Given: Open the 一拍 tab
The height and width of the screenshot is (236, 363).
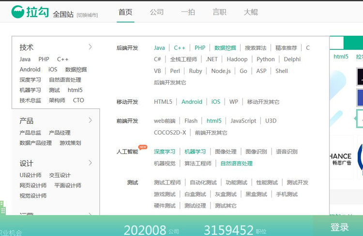Looking at the screenshot, I should coord(188,12).
